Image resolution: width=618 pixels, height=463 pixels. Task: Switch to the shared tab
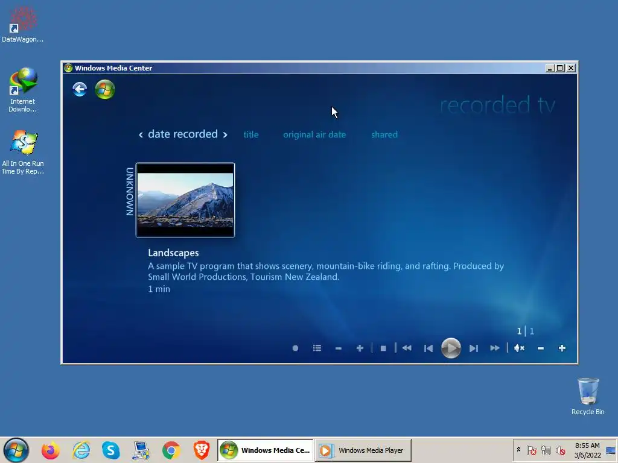[384, 134]
